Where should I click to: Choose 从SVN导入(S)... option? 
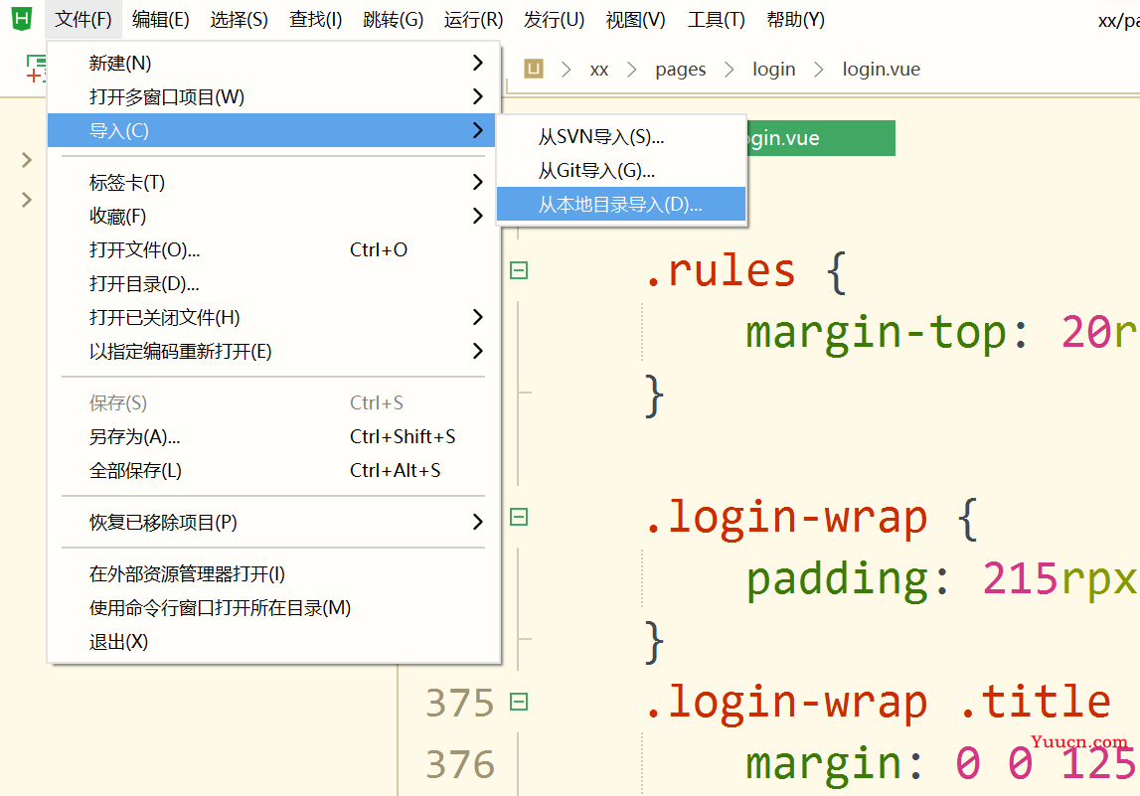pyautogui.click(x=621, y=137)
